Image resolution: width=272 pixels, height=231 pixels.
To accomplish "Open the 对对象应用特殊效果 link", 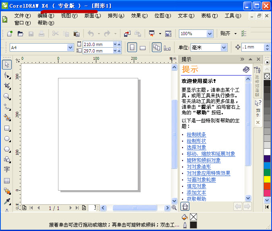I will click(208, 173).
